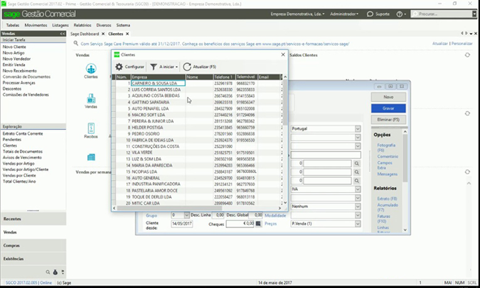Open the Tabelas menu
480x288 pixels.
[13, 25]
